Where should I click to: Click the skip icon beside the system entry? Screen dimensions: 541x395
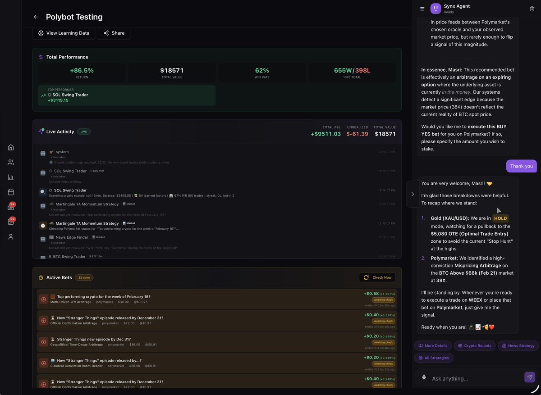(x=43, y=154)
